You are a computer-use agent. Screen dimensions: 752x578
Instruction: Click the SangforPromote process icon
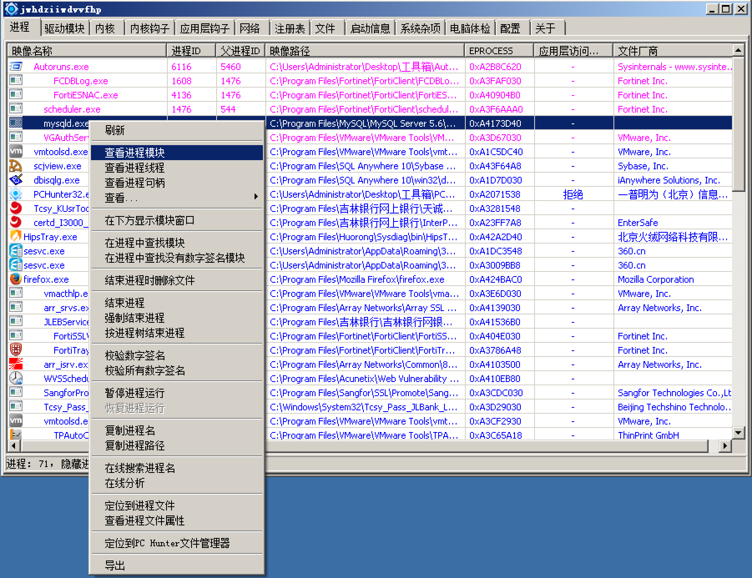16,392
